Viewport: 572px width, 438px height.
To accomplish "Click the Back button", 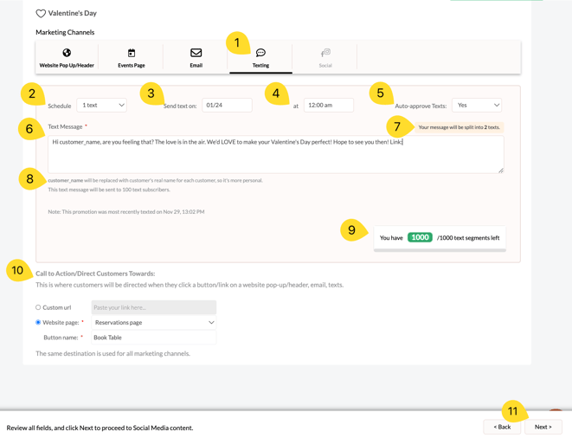I will click(x=502, y=427).
